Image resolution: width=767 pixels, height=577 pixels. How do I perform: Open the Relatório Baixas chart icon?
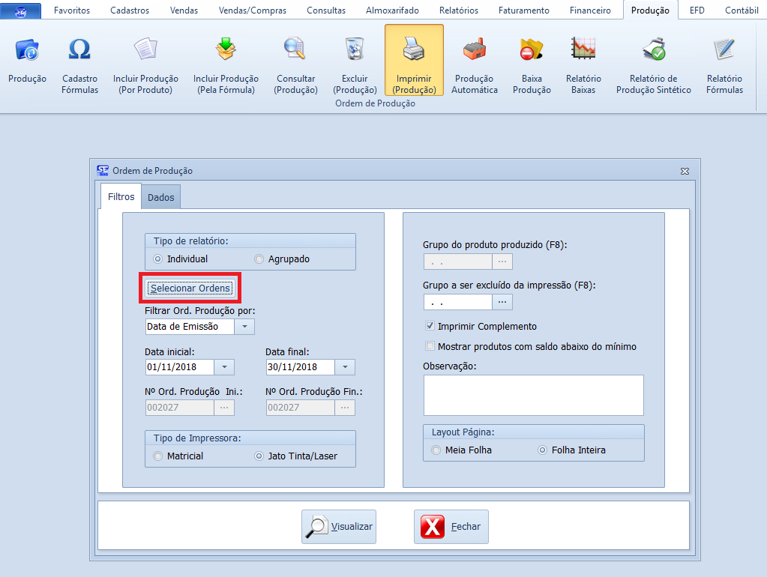(x=583, y=50)
